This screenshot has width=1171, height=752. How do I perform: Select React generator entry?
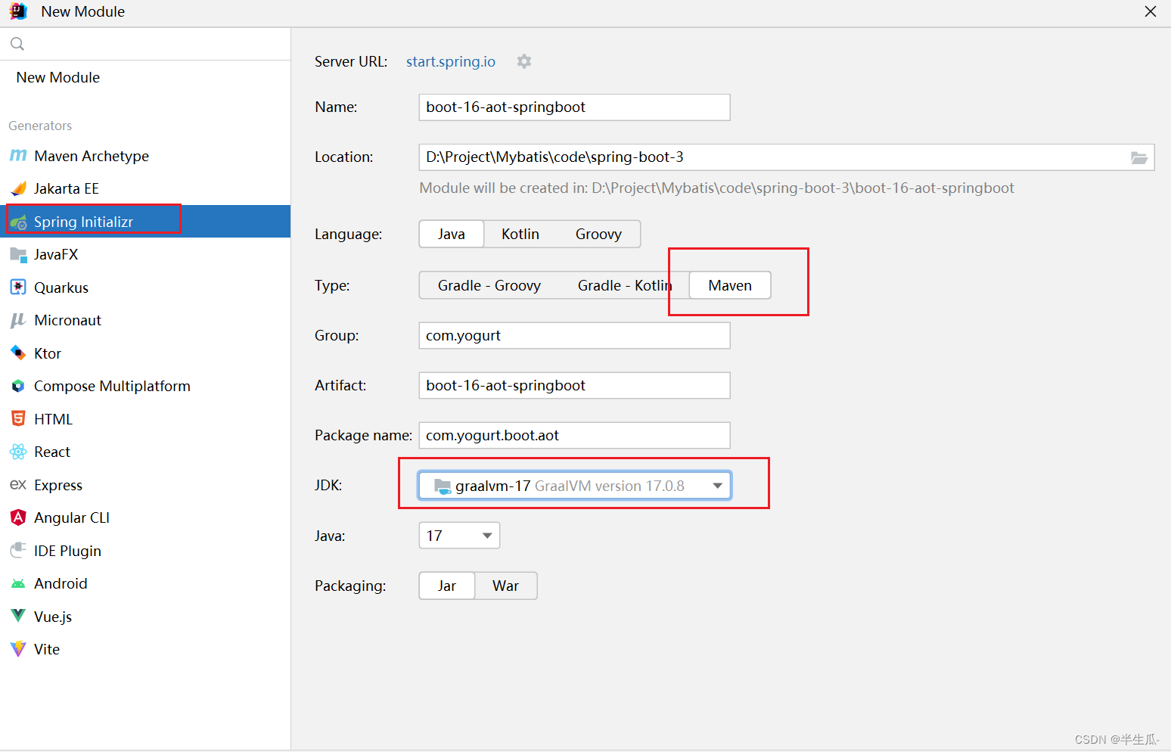[x=145, y=452]
